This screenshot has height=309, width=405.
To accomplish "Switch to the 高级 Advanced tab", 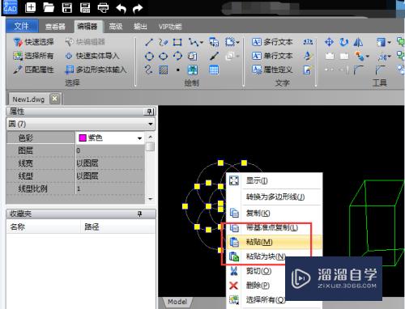I will (116, 27).
